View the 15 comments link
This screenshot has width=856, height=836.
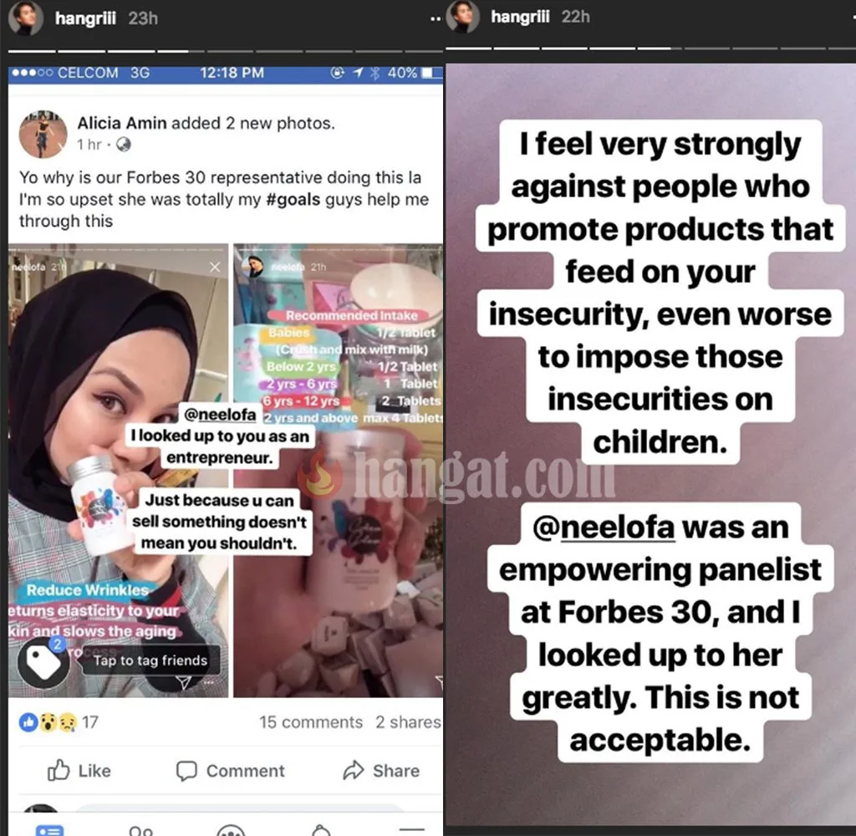click(311, 721)
